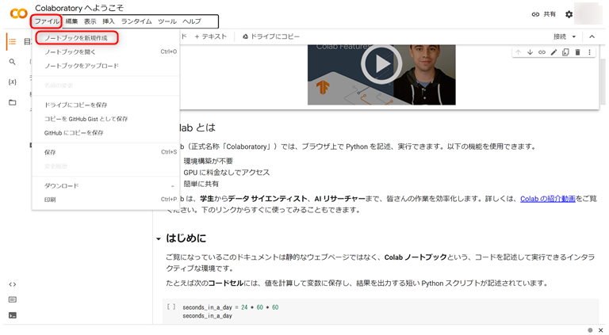Open the cell's three-dot more menu
Image resolution: width=609 pixels, height=335 pixels.
(x=589, y=52)
